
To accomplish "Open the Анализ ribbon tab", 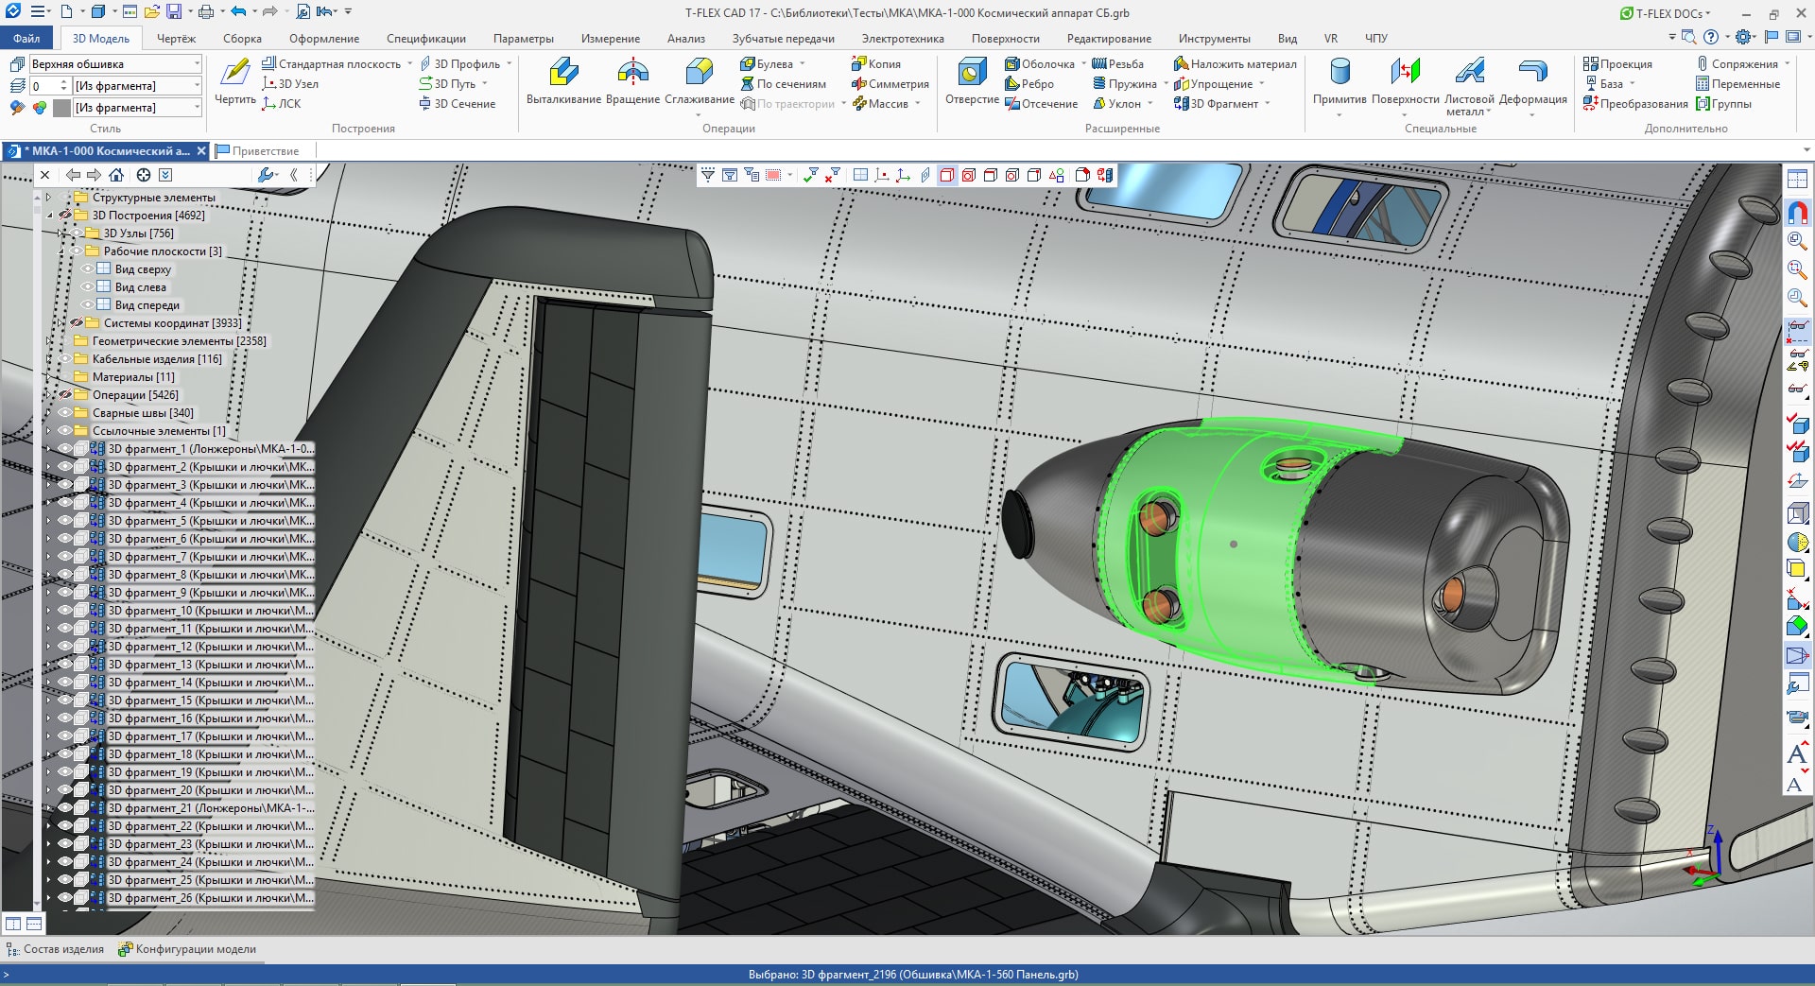I will coord(685,38).
